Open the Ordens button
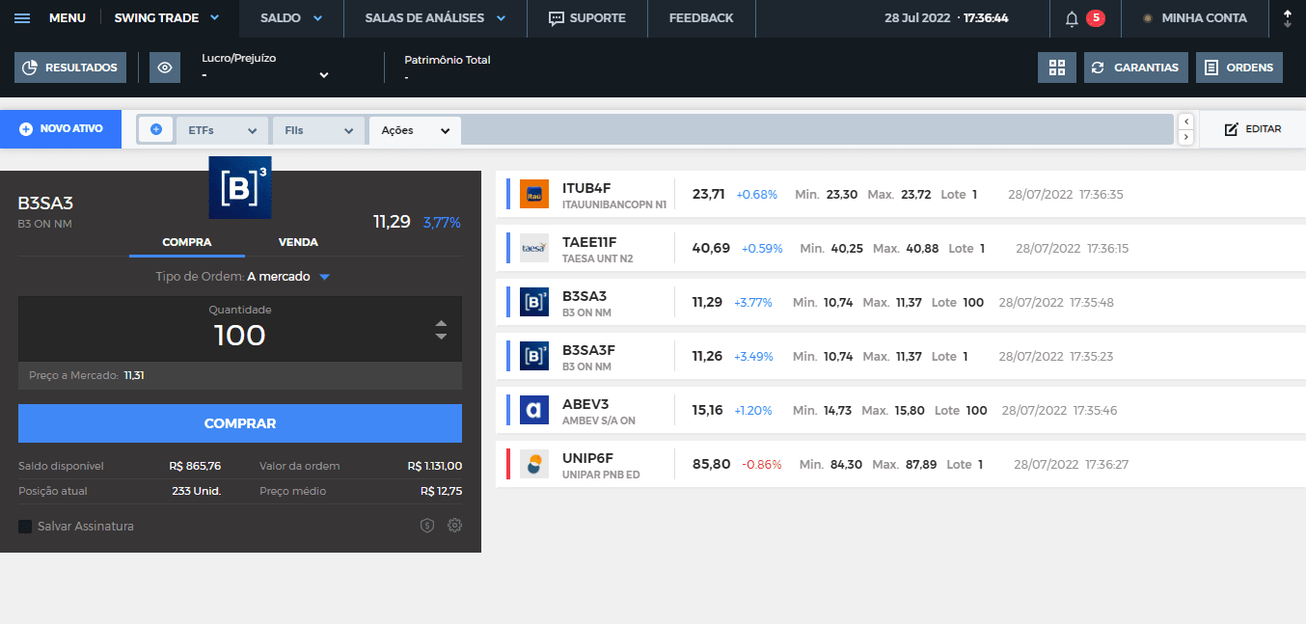The height and width of the screenshot is (624, 1306). (x=1238, y=68)
